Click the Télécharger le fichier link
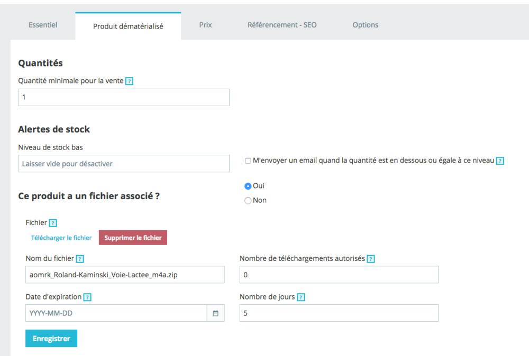The width and height of the screenshot is (529, 356). (61, 238)
